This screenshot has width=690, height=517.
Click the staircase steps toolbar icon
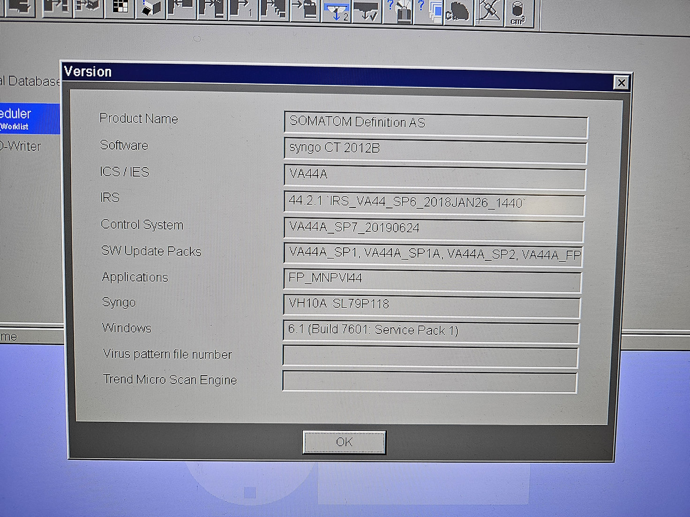275,9
